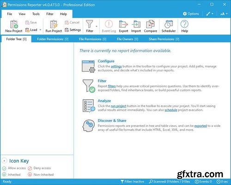Open the Help menu
Image resolution: width=231 pixels, height=185 pixels.
pos(63,14)
